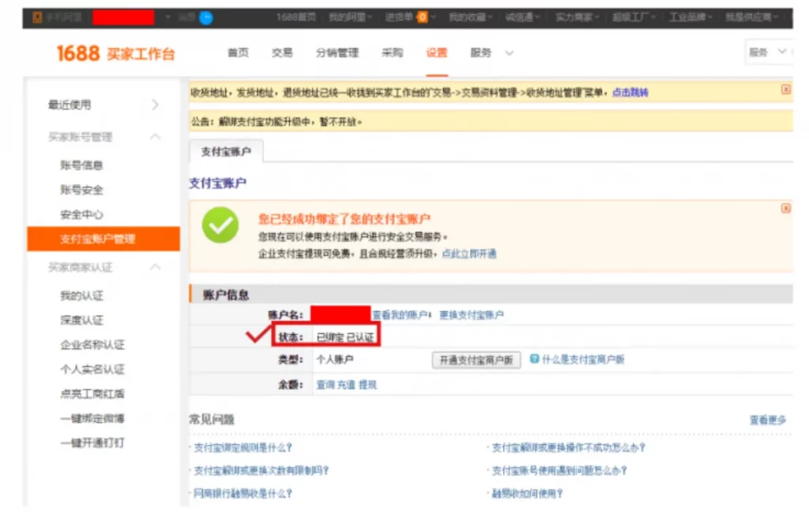The image size is (809, 518).
Task: Open 点亮工商红盾 in the sidebar
Action: point(92,394)
